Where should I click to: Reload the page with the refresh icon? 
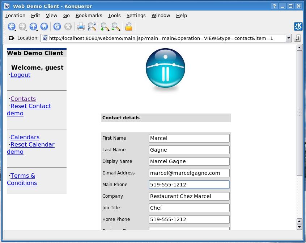tap(57, 26)
